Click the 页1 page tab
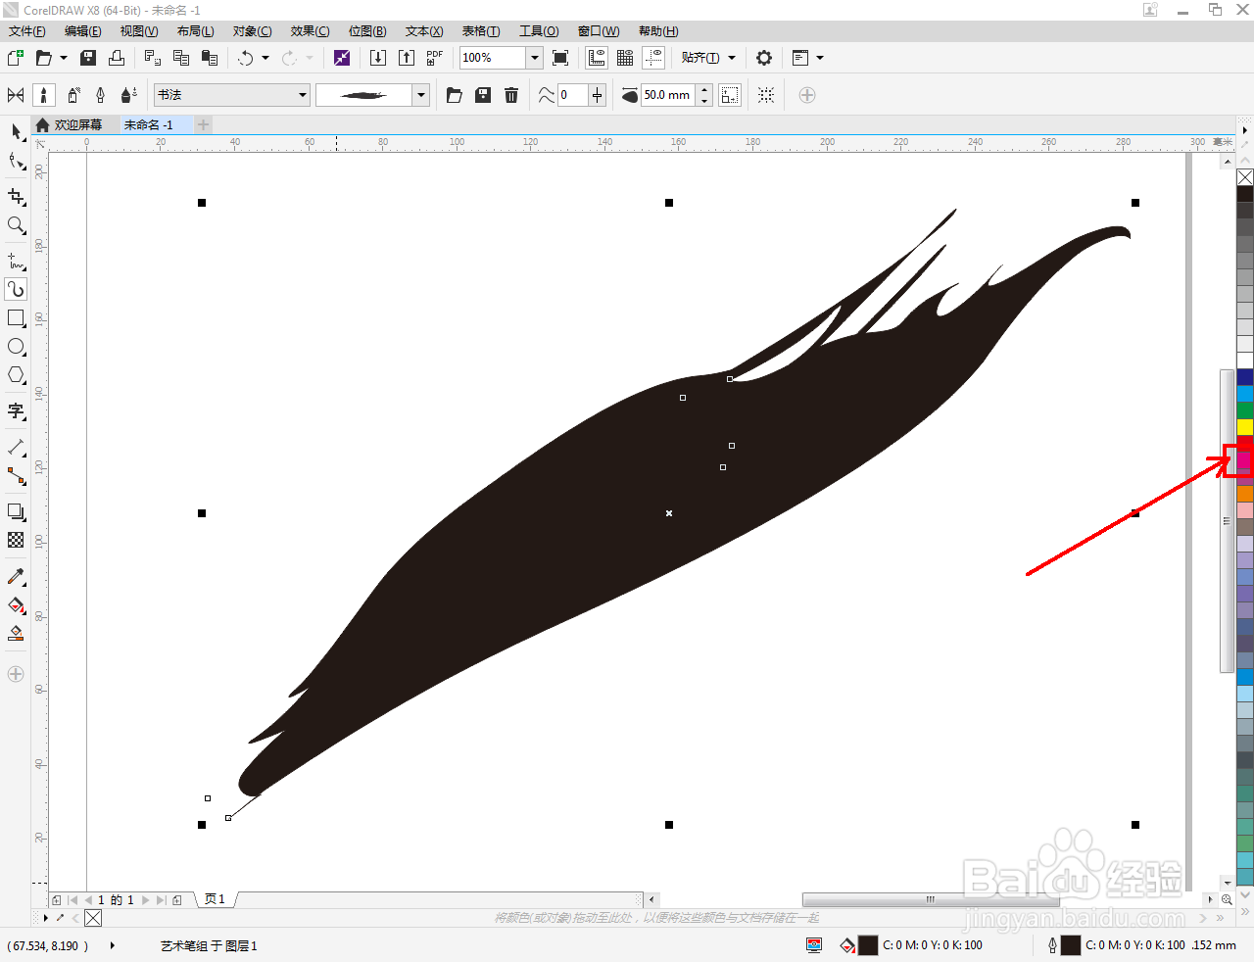This screenshot has height=962, width=1254. click(x=216, y=899)
